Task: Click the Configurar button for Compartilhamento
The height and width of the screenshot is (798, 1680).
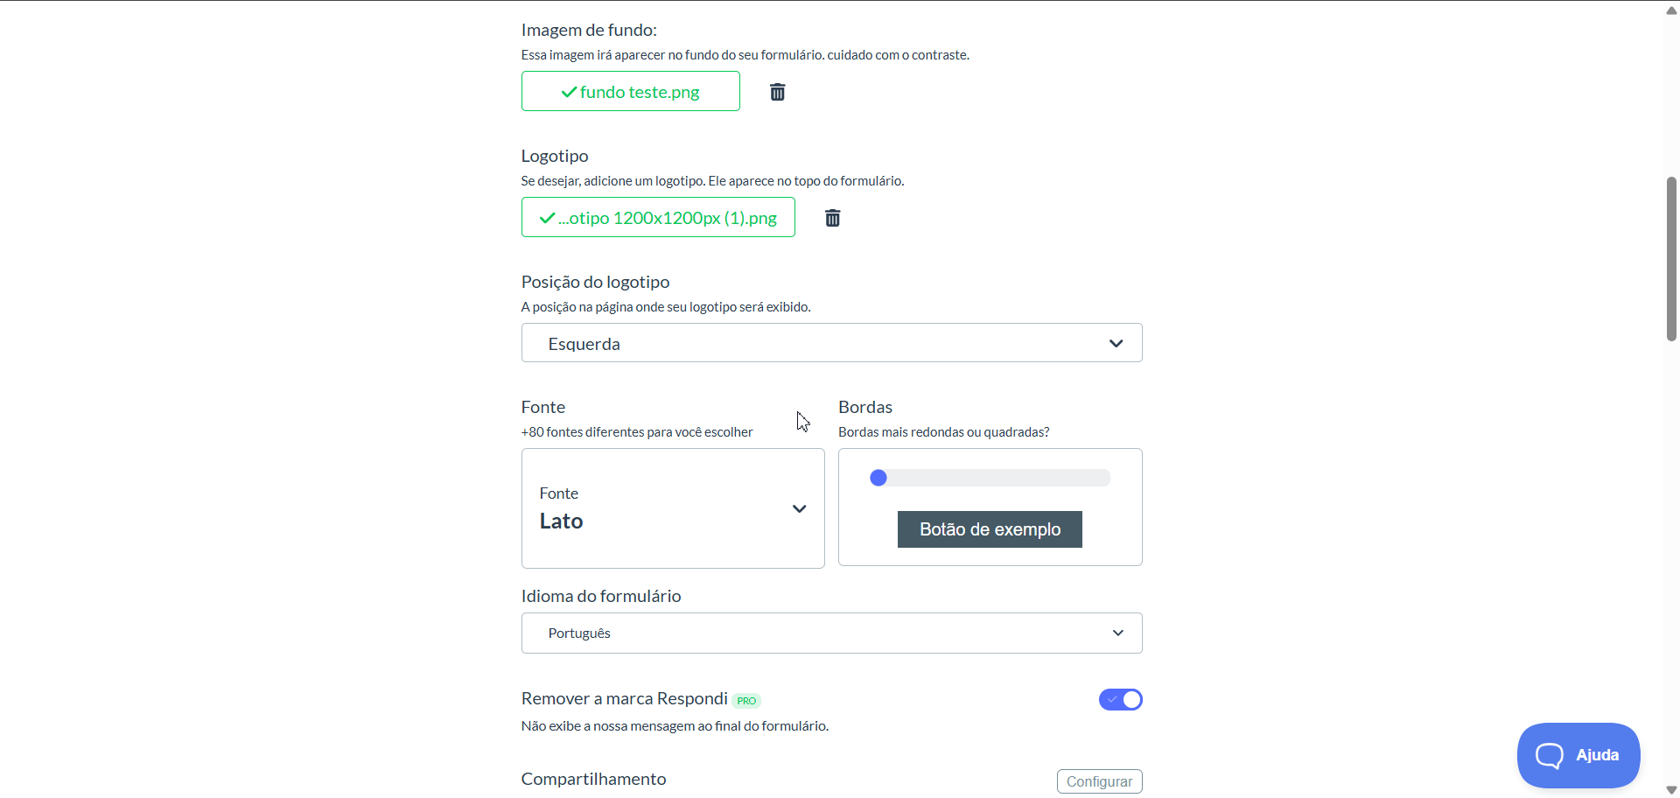Action: tap(1099, 781)
